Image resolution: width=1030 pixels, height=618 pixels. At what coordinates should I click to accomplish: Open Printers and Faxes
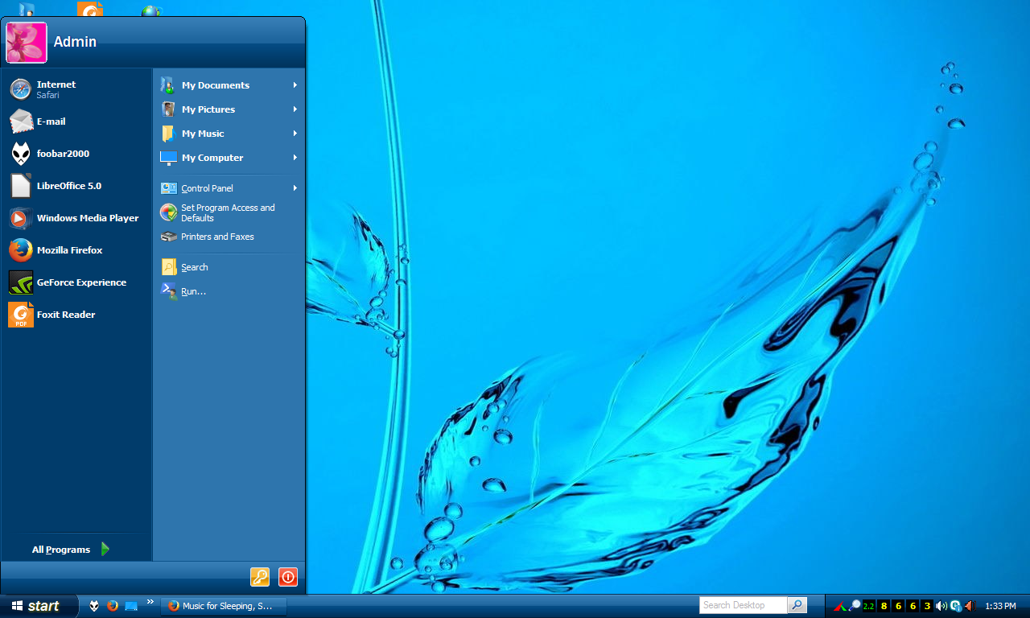(217, 237)
